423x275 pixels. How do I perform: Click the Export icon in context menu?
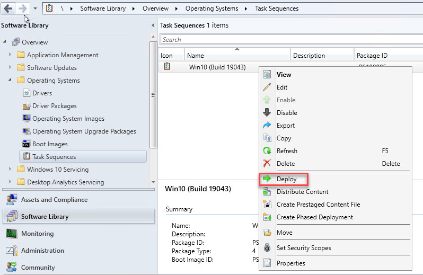click(x=267, y=126)
